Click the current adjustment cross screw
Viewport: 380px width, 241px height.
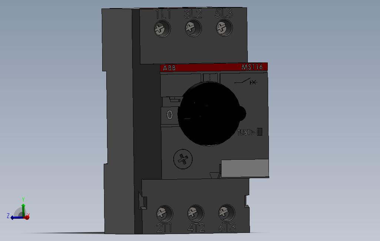click(183, 159)
